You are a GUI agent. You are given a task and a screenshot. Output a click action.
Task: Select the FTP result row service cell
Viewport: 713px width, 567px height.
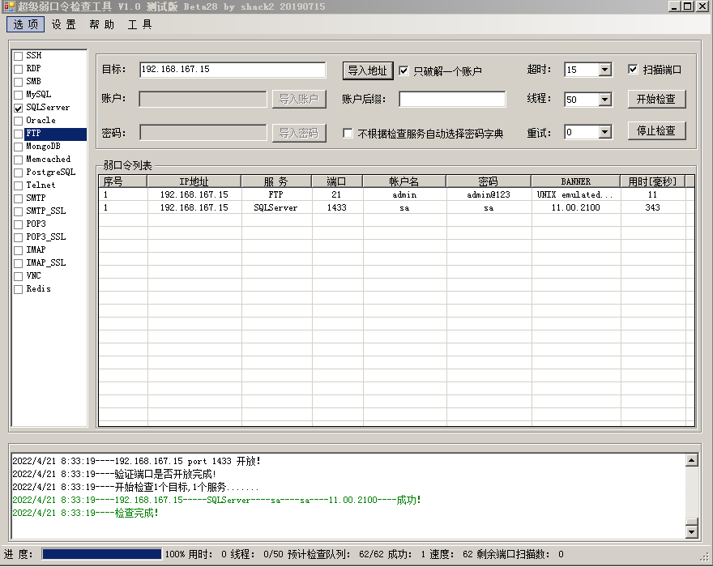(276, 194)
